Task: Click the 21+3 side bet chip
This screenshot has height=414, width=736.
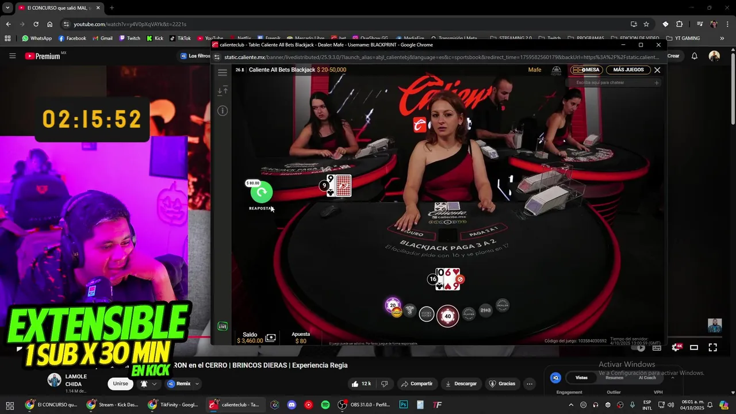Action: pos(486,310)
